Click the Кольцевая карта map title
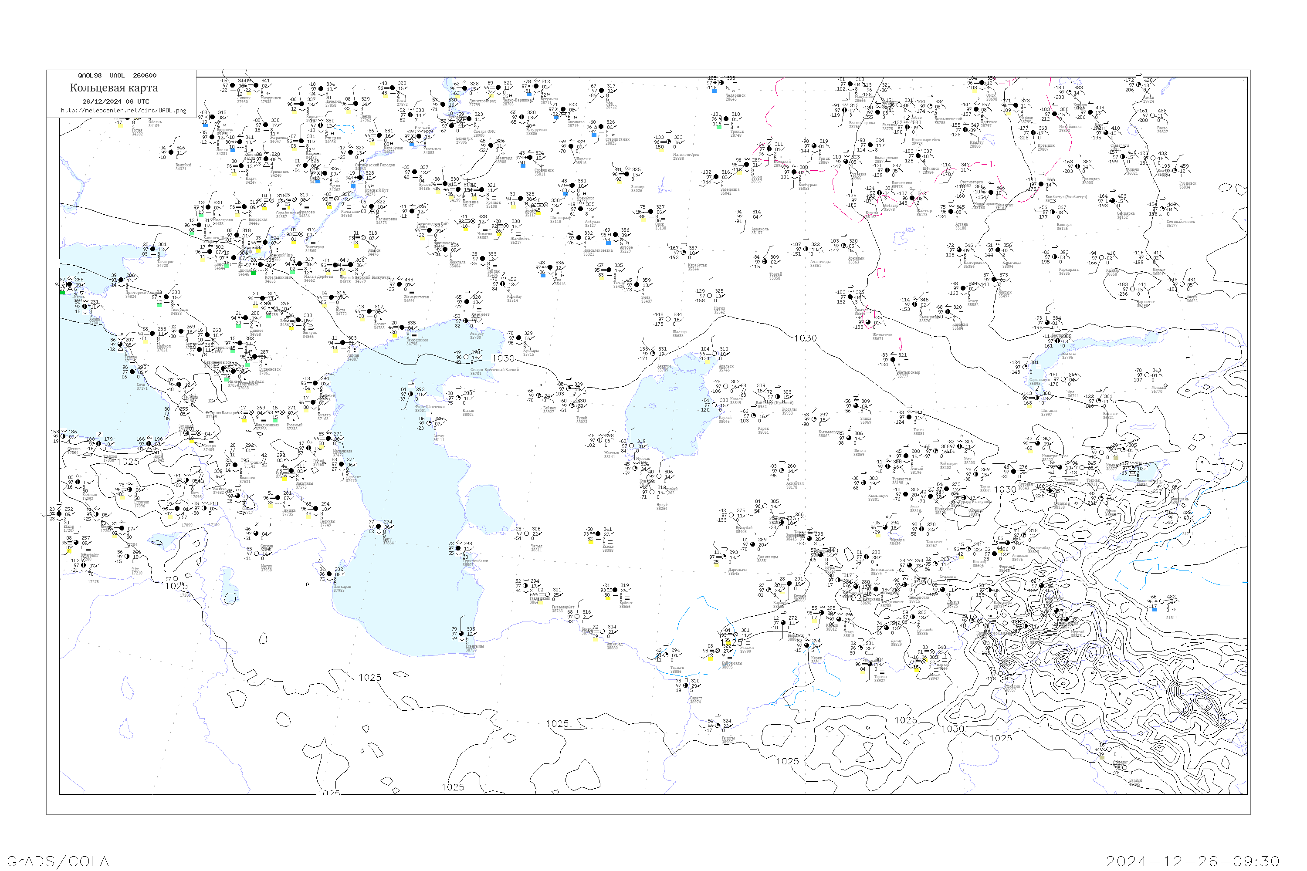The image size is (1307, 871). tap(114, 88)
